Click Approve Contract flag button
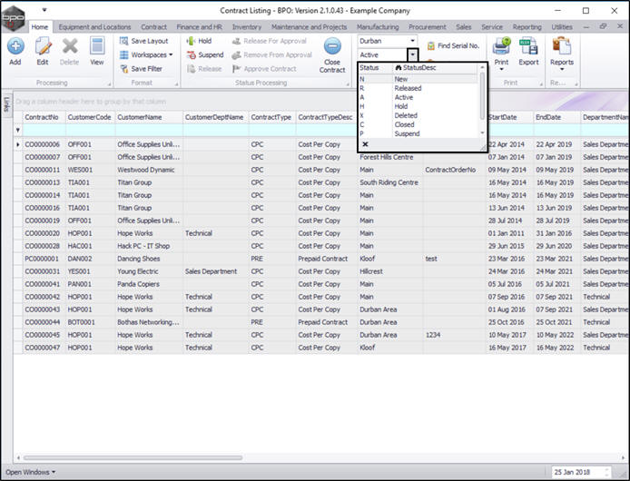This screenshot has width=630, height=481. [x=264, y=69]
